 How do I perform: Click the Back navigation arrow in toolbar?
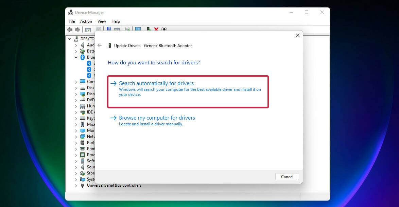coord(70,29)
